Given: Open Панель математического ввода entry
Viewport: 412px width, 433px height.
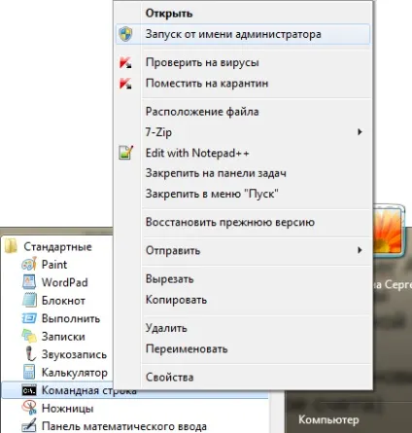Looking at the screenshot, I should [x=124, y=426].
